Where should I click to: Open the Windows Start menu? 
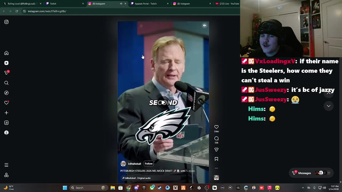click(x=65, y=188)
